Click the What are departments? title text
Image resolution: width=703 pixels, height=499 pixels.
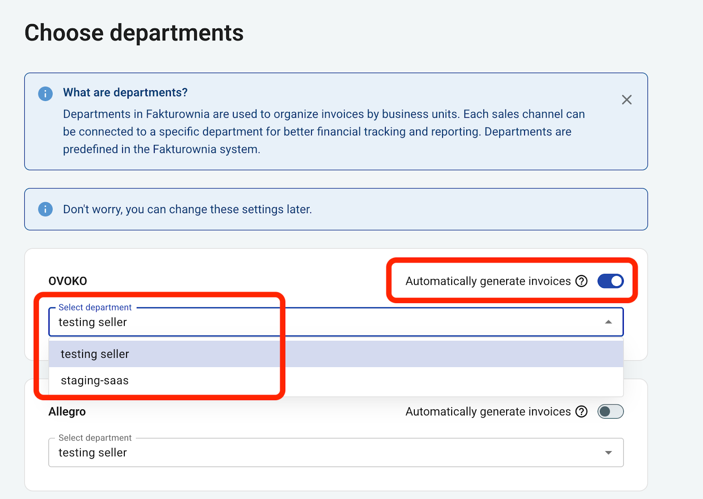point(125,92)
